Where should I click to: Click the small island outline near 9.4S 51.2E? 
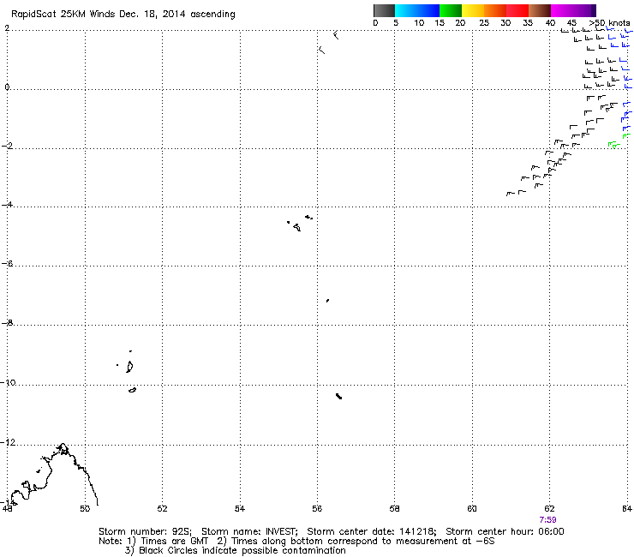(x=129, y=367)
